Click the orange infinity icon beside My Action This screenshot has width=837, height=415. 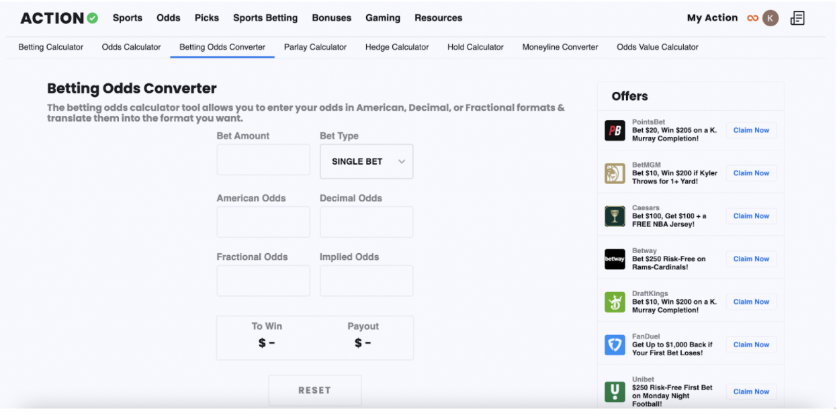(752, 18)
